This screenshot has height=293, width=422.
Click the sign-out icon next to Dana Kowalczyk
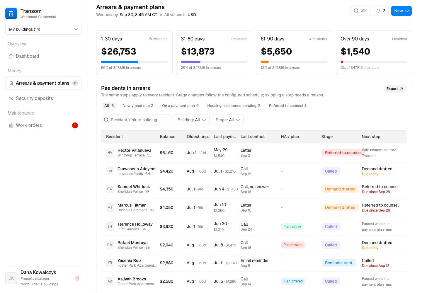pyautogui.click(x=77, y=278)
